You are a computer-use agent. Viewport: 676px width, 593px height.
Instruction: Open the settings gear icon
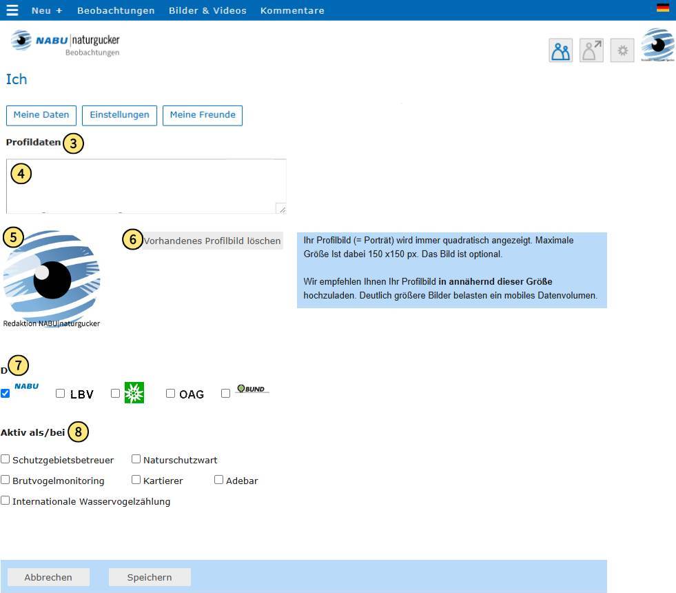coord(622,50)
